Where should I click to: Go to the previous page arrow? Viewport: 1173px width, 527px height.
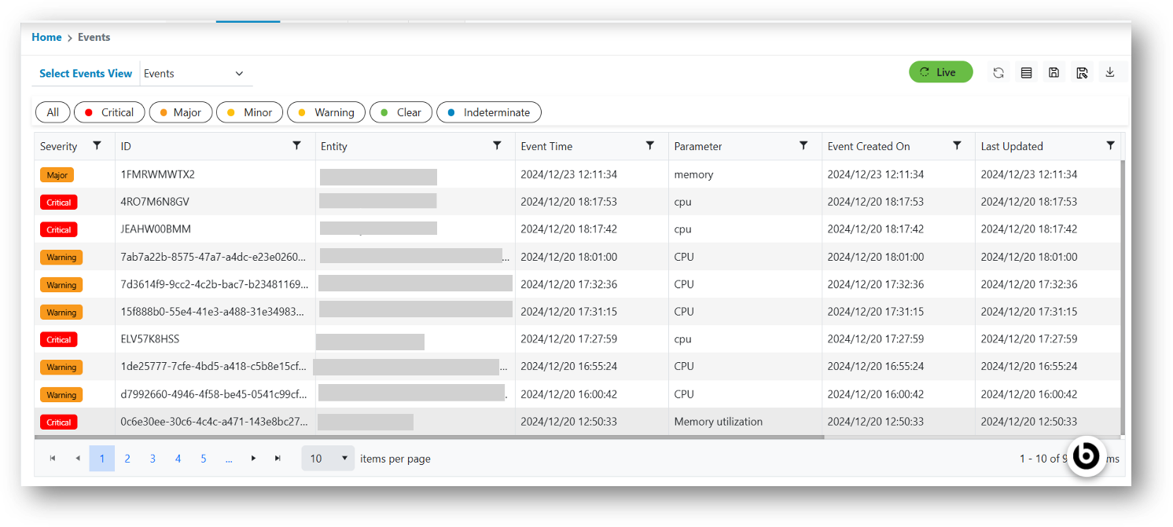[78, 459]
